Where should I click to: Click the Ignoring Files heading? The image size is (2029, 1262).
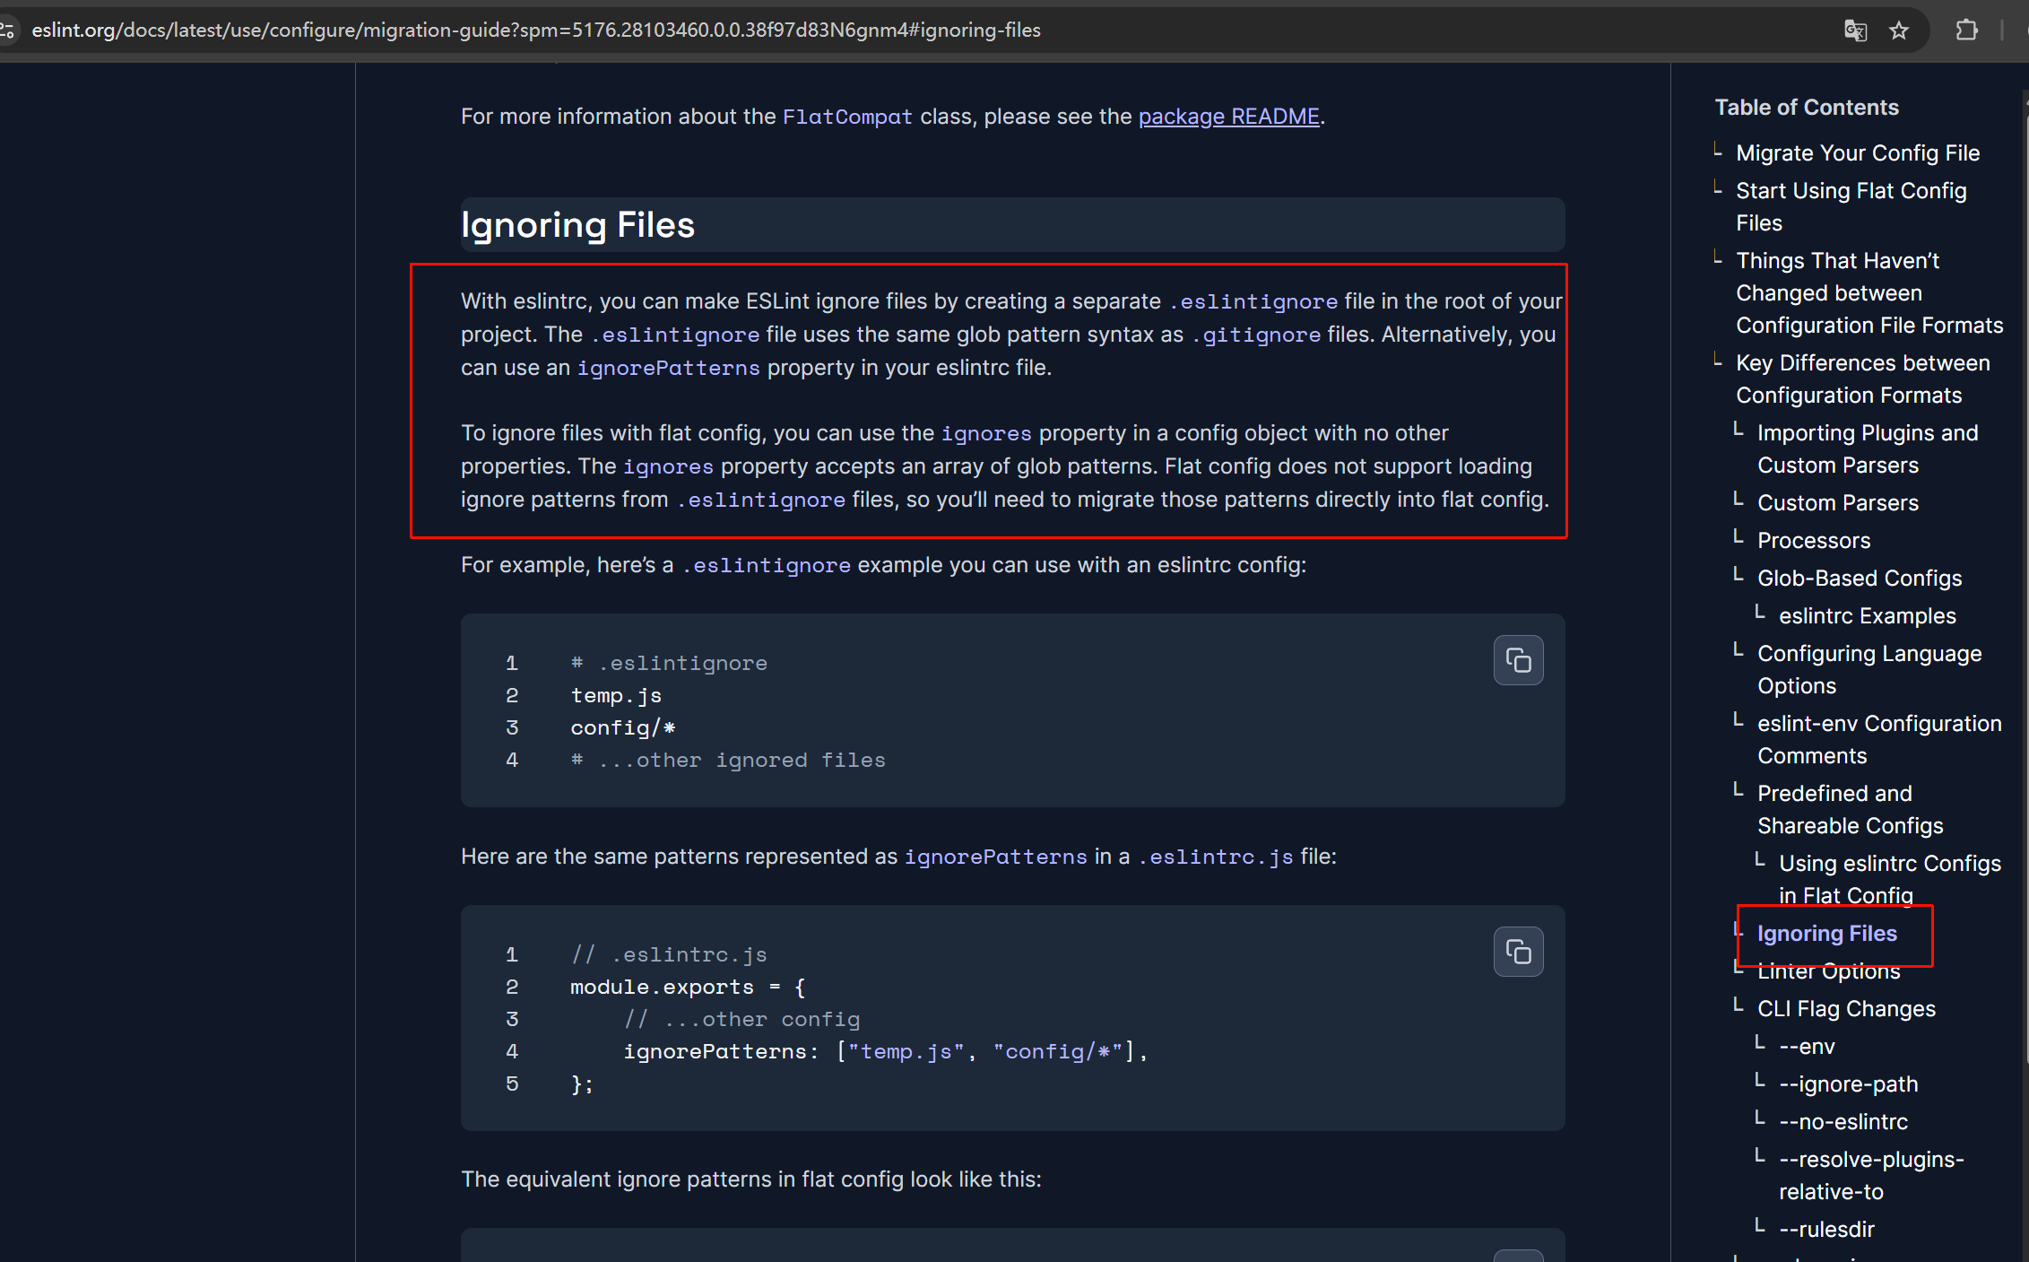[577, 225]
